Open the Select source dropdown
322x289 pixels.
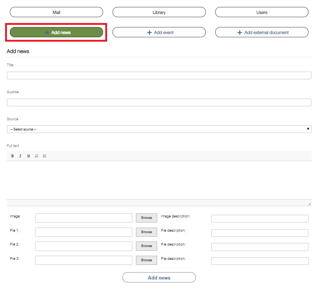[159, 129]
